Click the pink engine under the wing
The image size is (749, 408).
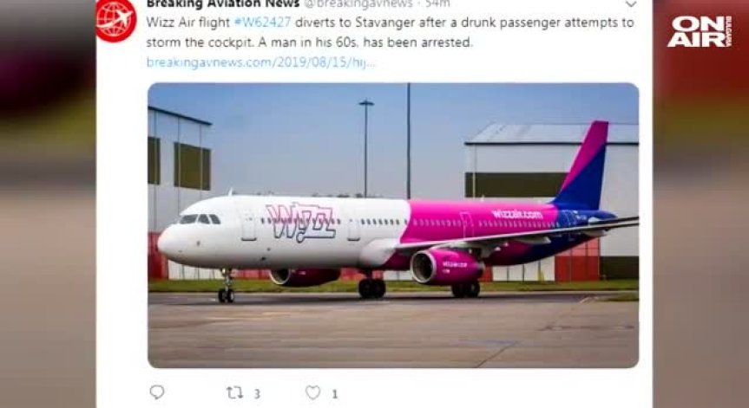tap(447, 267)
